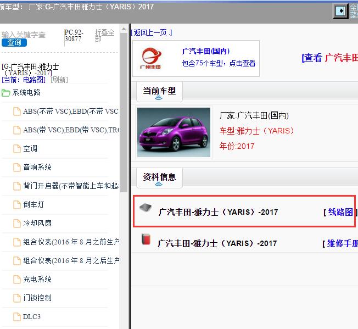Open ABS(带 VSC),EBD(带 VSC),TRC tree item
The height and width of the screenshot is (329, 358).
71,130
